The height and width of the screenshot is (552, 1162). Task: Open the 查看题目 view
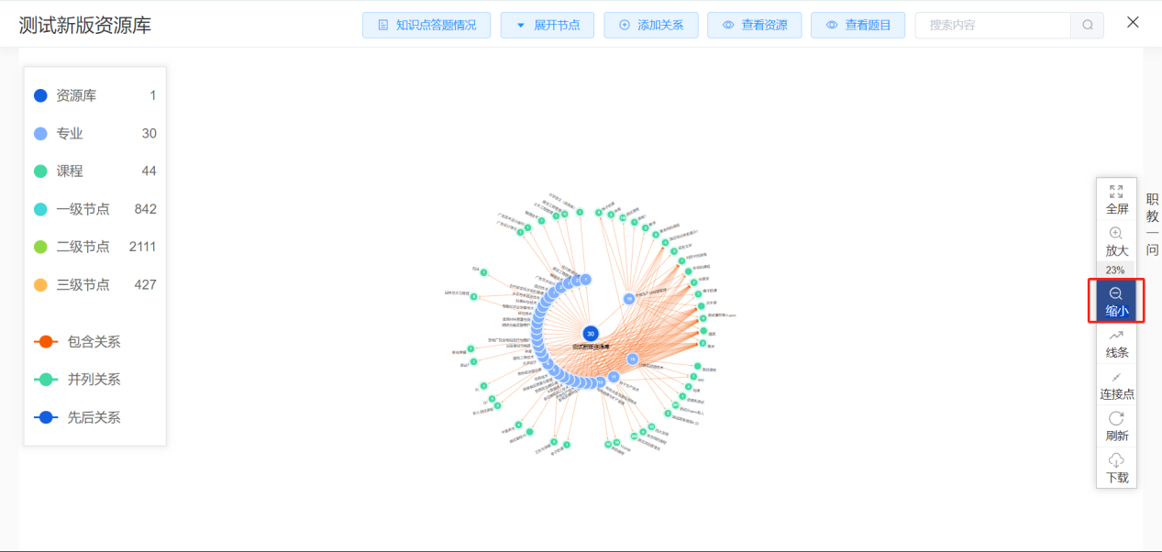(858, 26)
